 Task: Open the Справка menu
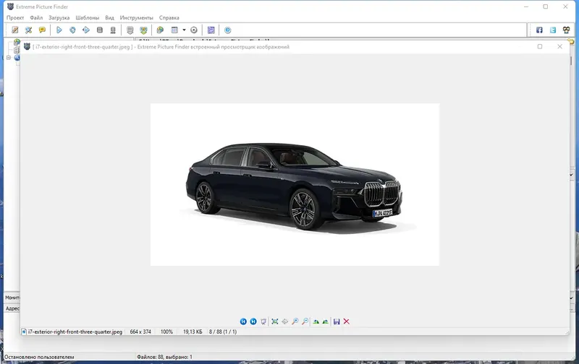pyautogui.click(x=169, y=17)
